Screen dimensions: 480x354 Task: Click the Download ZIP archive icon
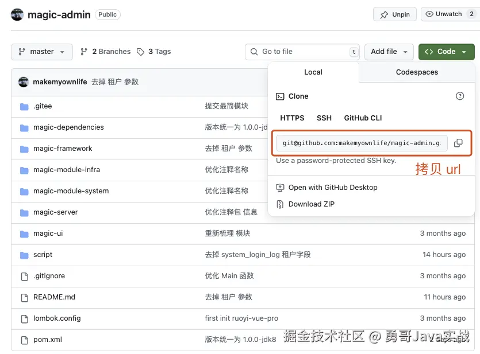pyautogui.click(x=280, y=204)
